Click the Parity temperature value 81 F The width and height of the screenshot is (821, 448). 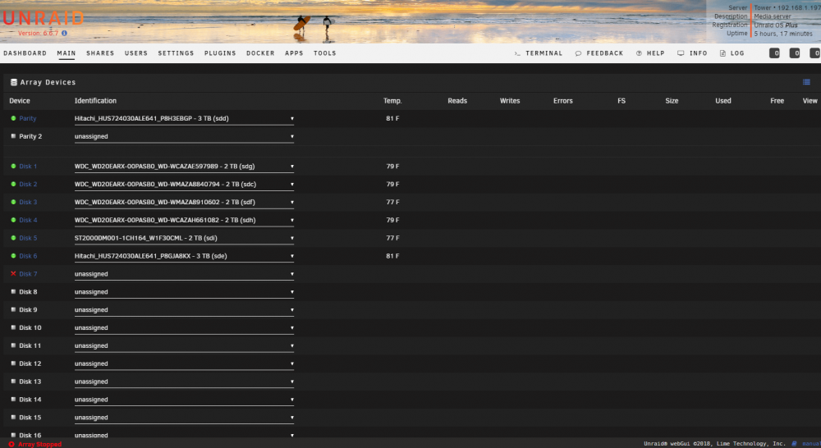pyautogui.click(x=392, y=118)
